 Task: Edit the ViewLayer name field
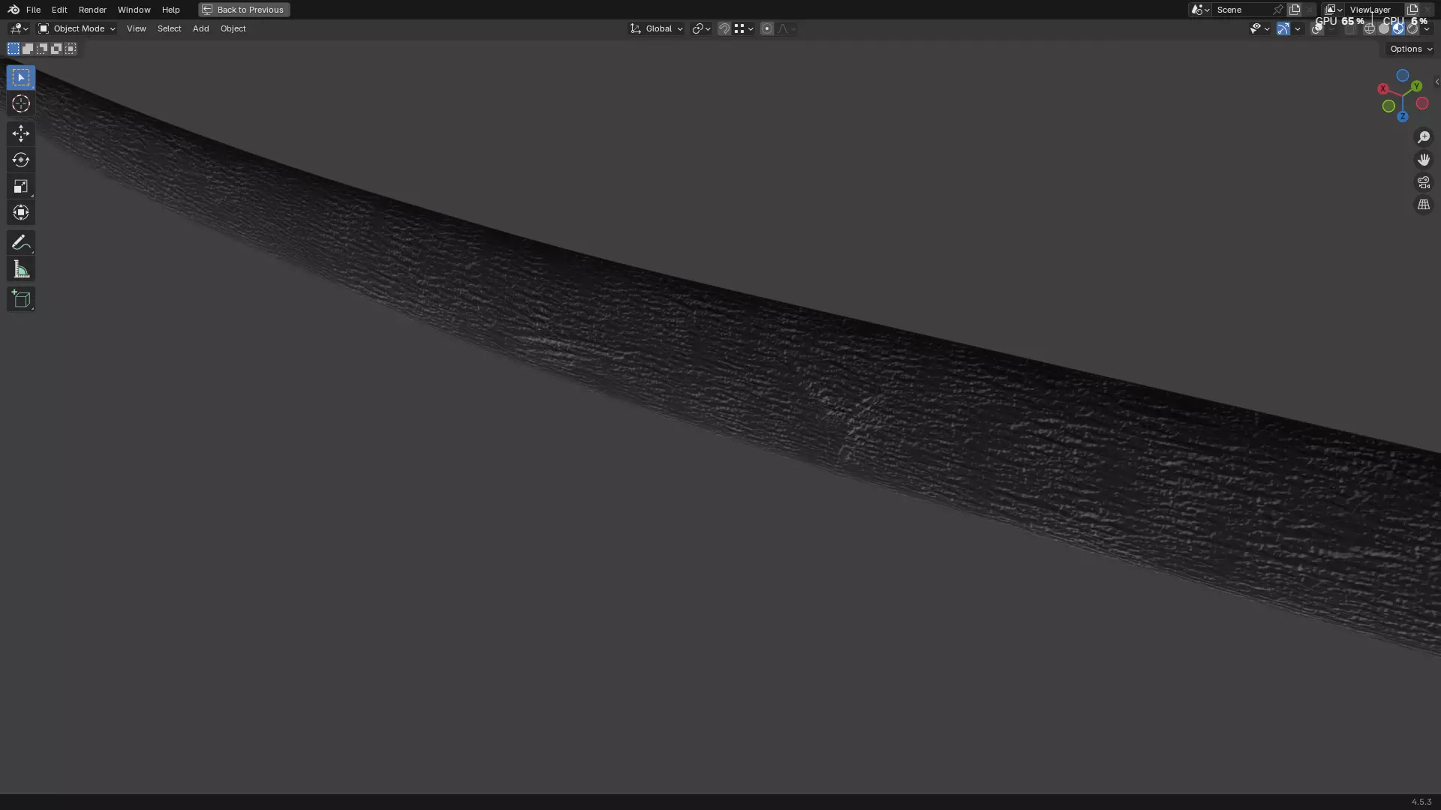tap(1374, 10)
